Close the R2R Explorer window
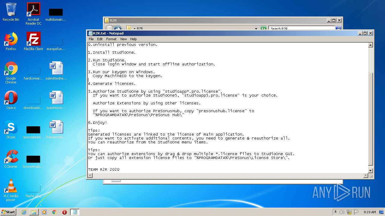 click(339, 20)
